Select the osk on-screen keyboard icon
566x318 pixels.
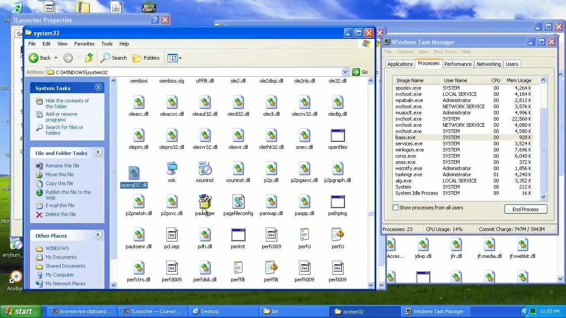(x=172, y=169)
